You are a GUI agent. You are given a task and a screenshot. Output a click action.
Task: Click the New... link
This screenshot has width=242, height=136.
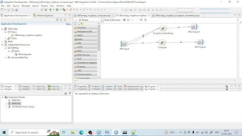click(x=68, y=24)
